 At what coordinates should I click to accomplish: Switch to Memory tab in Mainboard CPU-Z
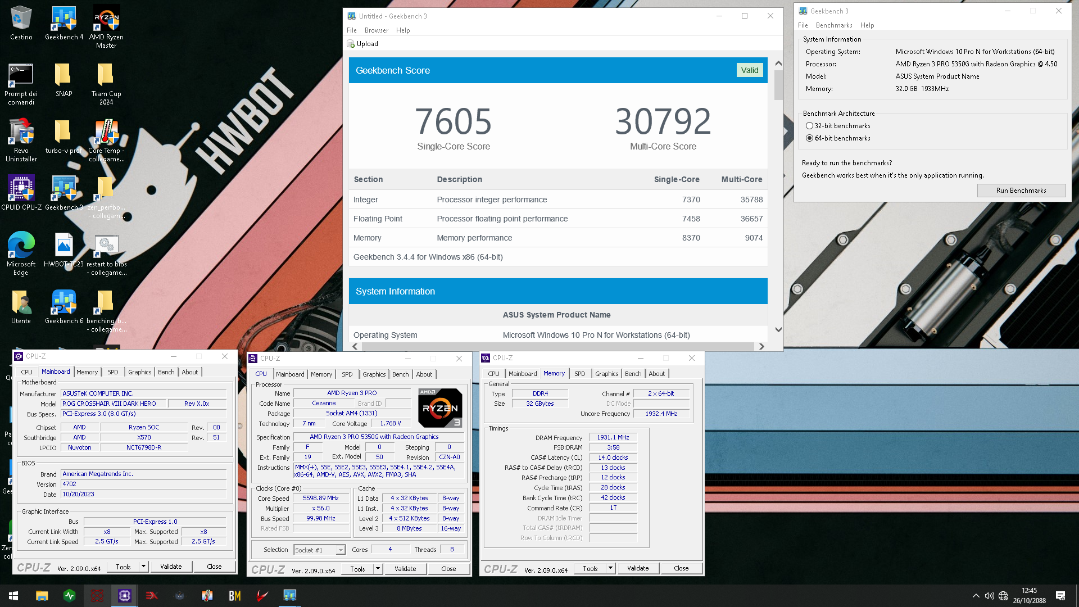tap(87, 372)
